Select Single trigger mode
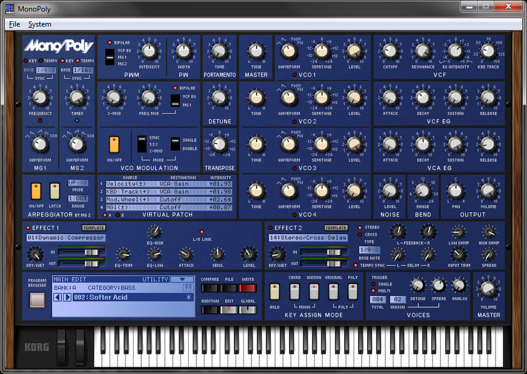527x374 pixels. [373, 284]
